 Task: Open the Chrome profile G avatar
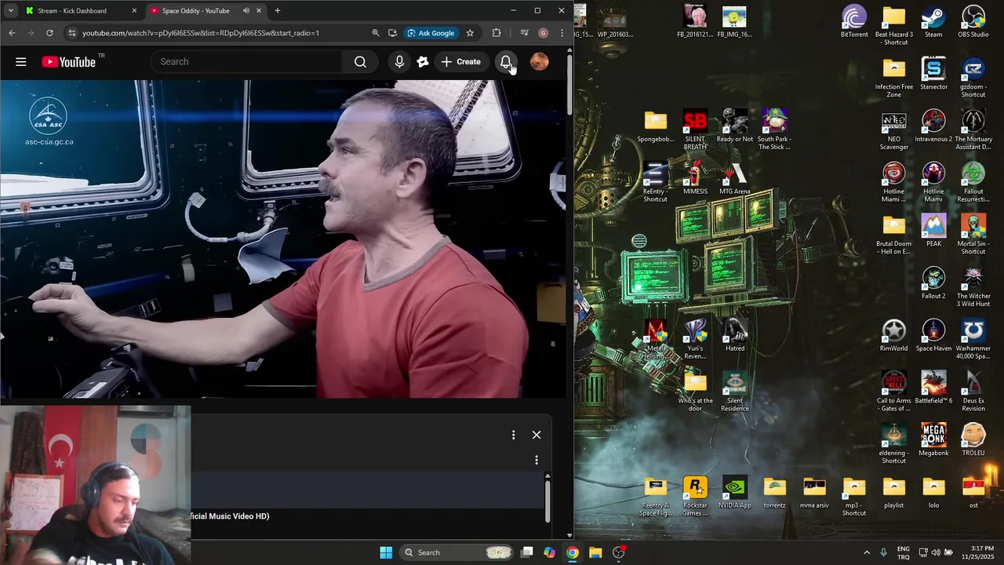coord(543,33)
